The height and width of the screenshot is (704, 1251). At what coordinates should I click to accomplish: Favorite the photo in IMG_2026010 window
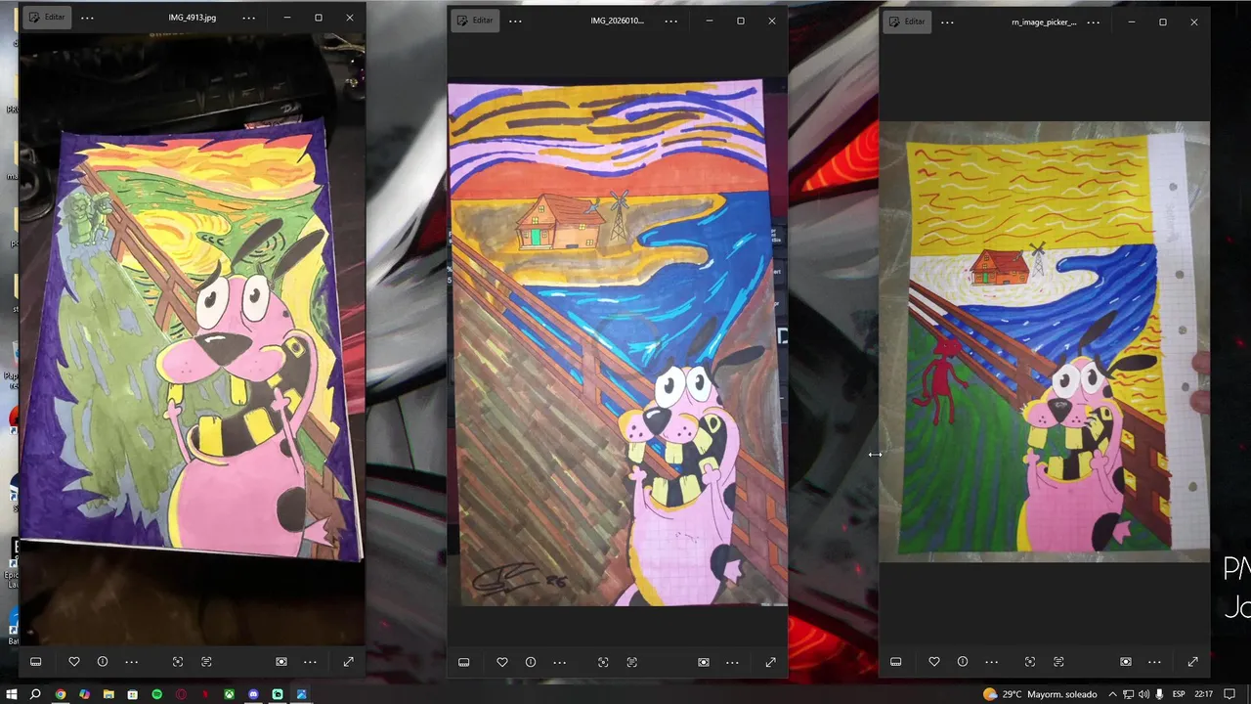(x=502, y=662)
